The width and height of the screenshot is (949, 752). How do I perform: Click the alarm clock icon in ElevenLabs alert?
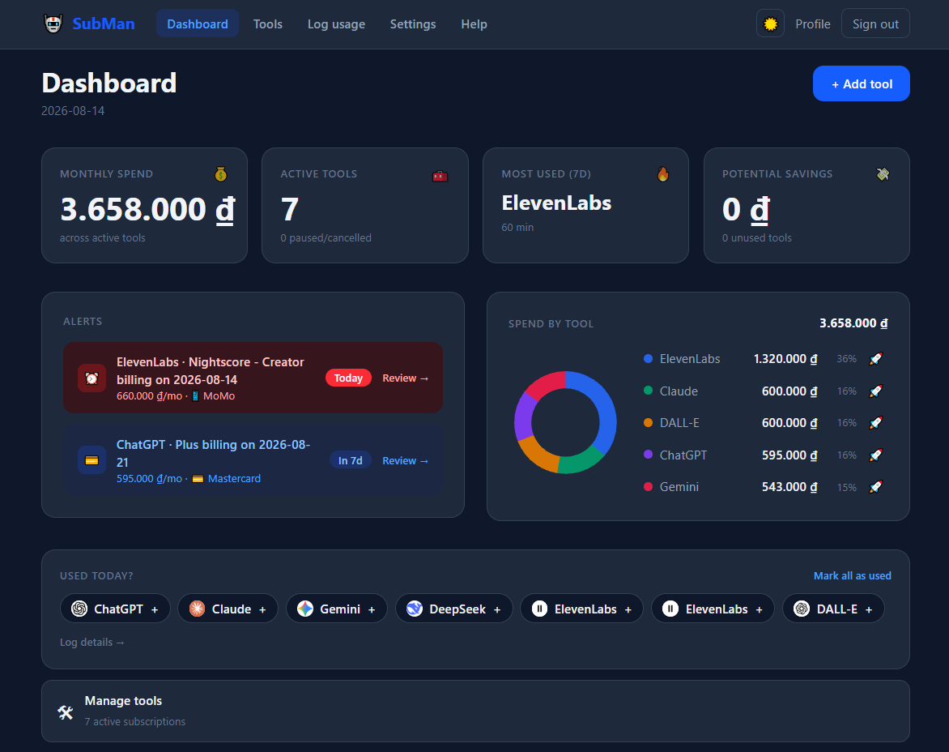click(x=92, y=378)
